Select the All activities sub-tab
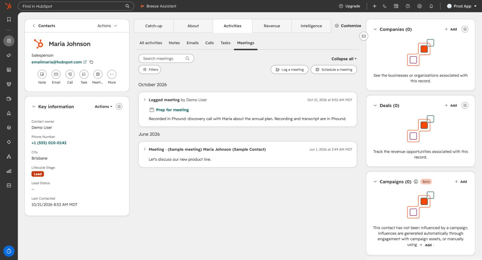 (x=151, y=43)
